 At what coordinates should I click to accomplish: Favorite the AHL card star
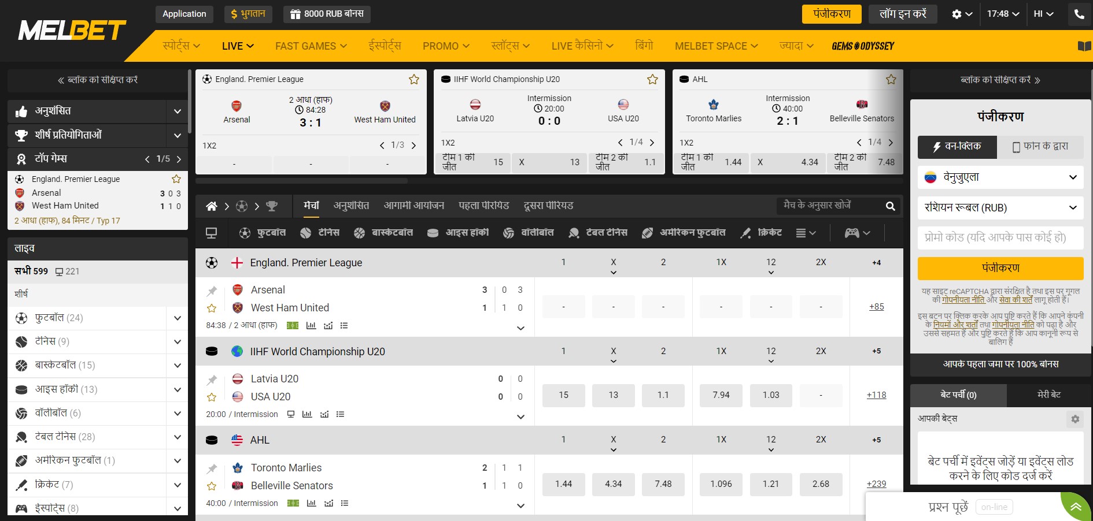point(891,79)
